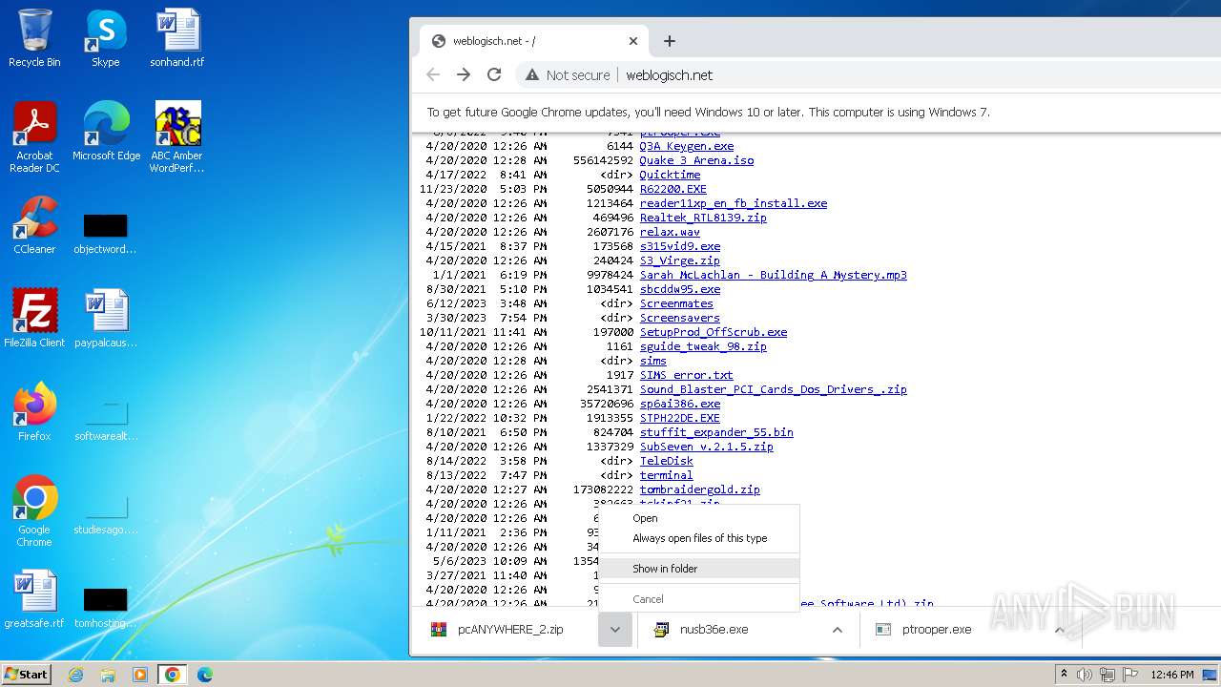1221x687 pixels.
Task: Show hidden system tray icons
Action: coord(1064,675)
